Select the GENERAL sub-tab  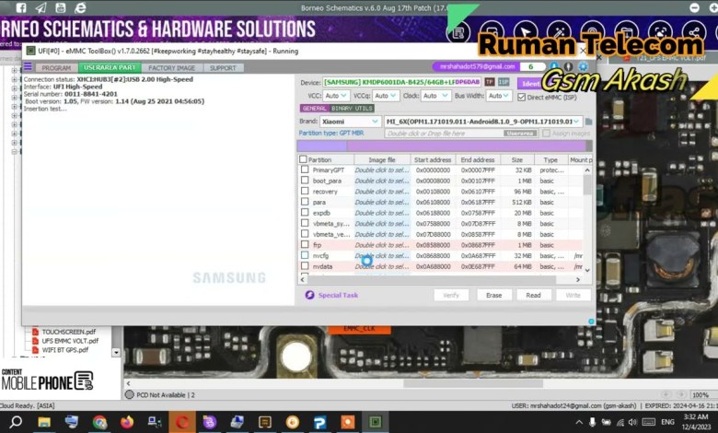[315, 108]
